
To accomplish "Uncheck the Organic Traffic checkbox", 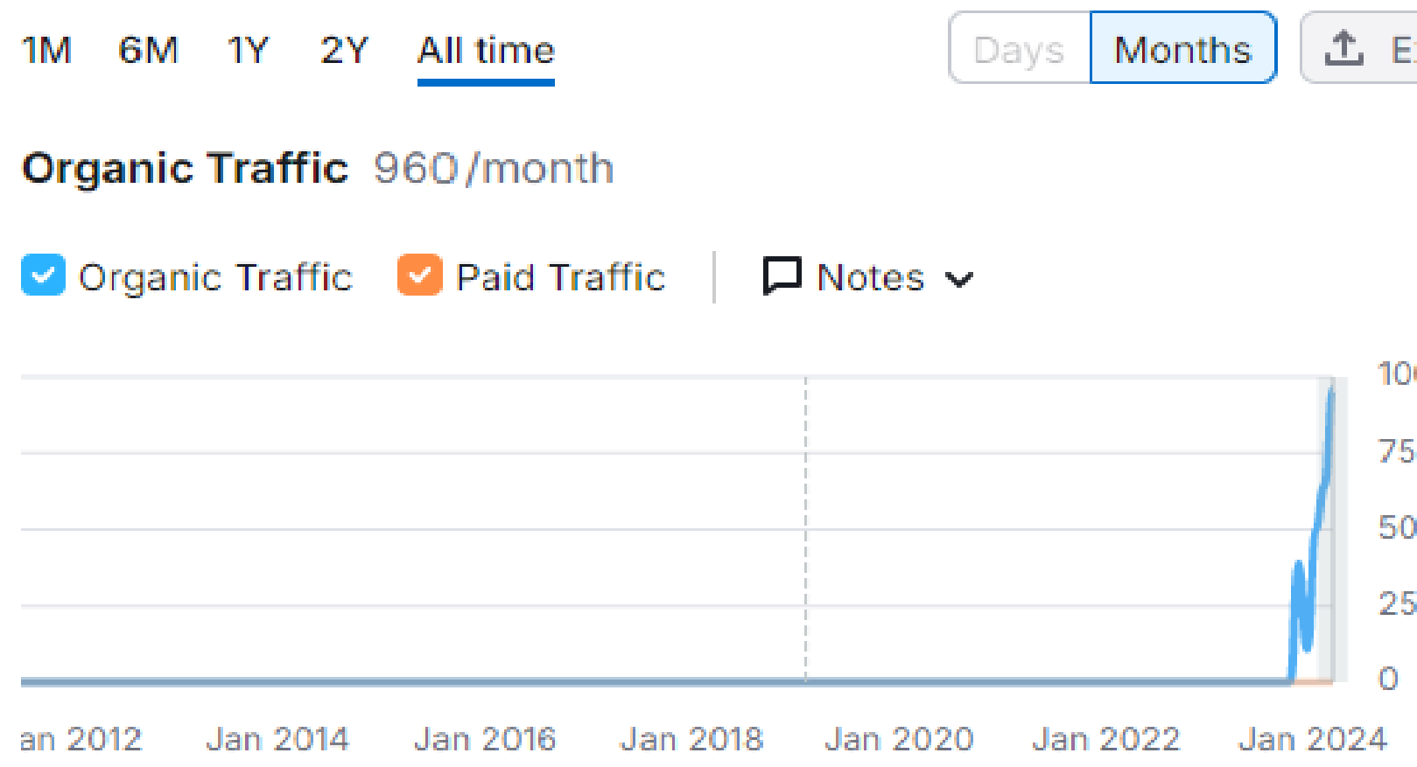I will (x=43, y=275).
